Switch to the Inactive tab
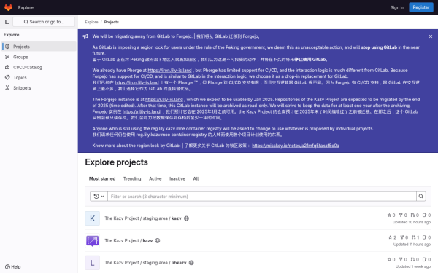The image size is (438, 273). coord(177,178)
